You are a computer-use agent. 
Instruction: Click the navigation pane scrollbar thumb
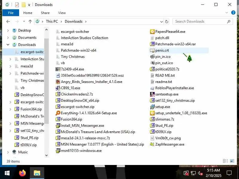(47, 81)
